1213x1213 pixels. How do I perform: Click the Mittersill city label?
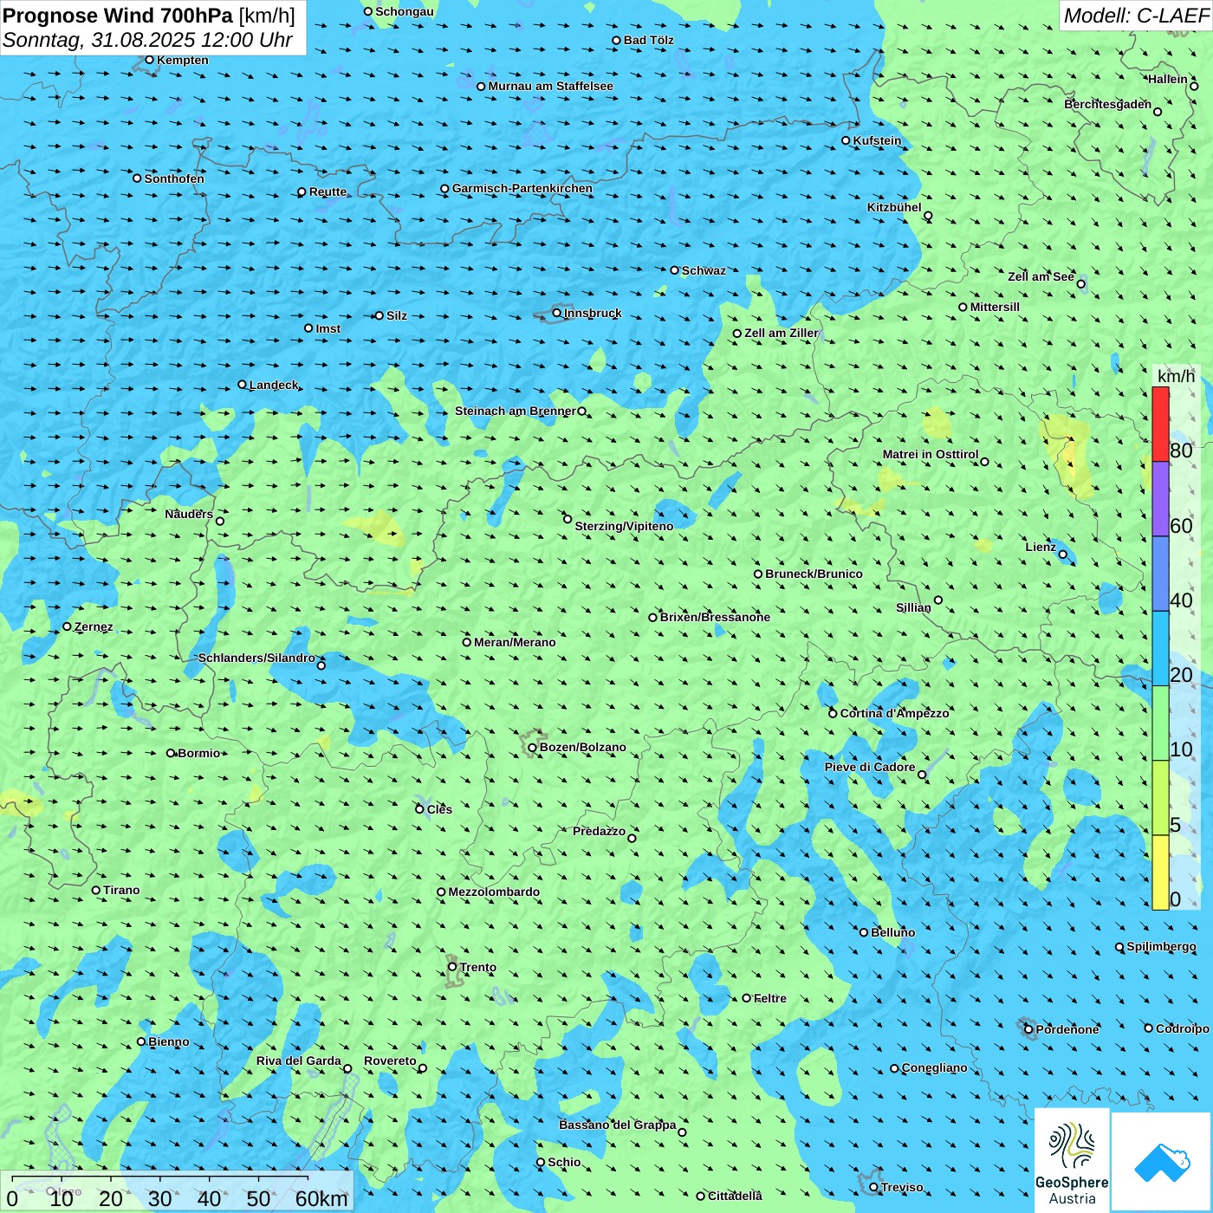[x=995, y=307]
